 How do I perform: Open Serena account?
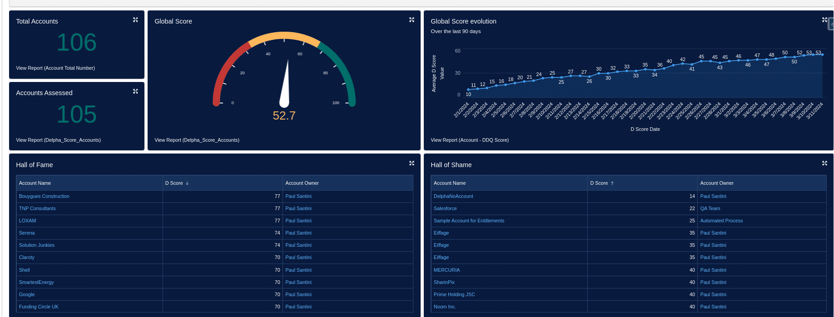coord(27,233)
